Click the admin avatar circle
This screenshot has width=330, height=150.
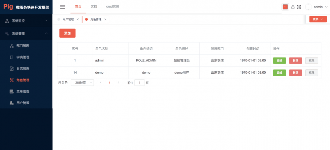pos(308,7)
